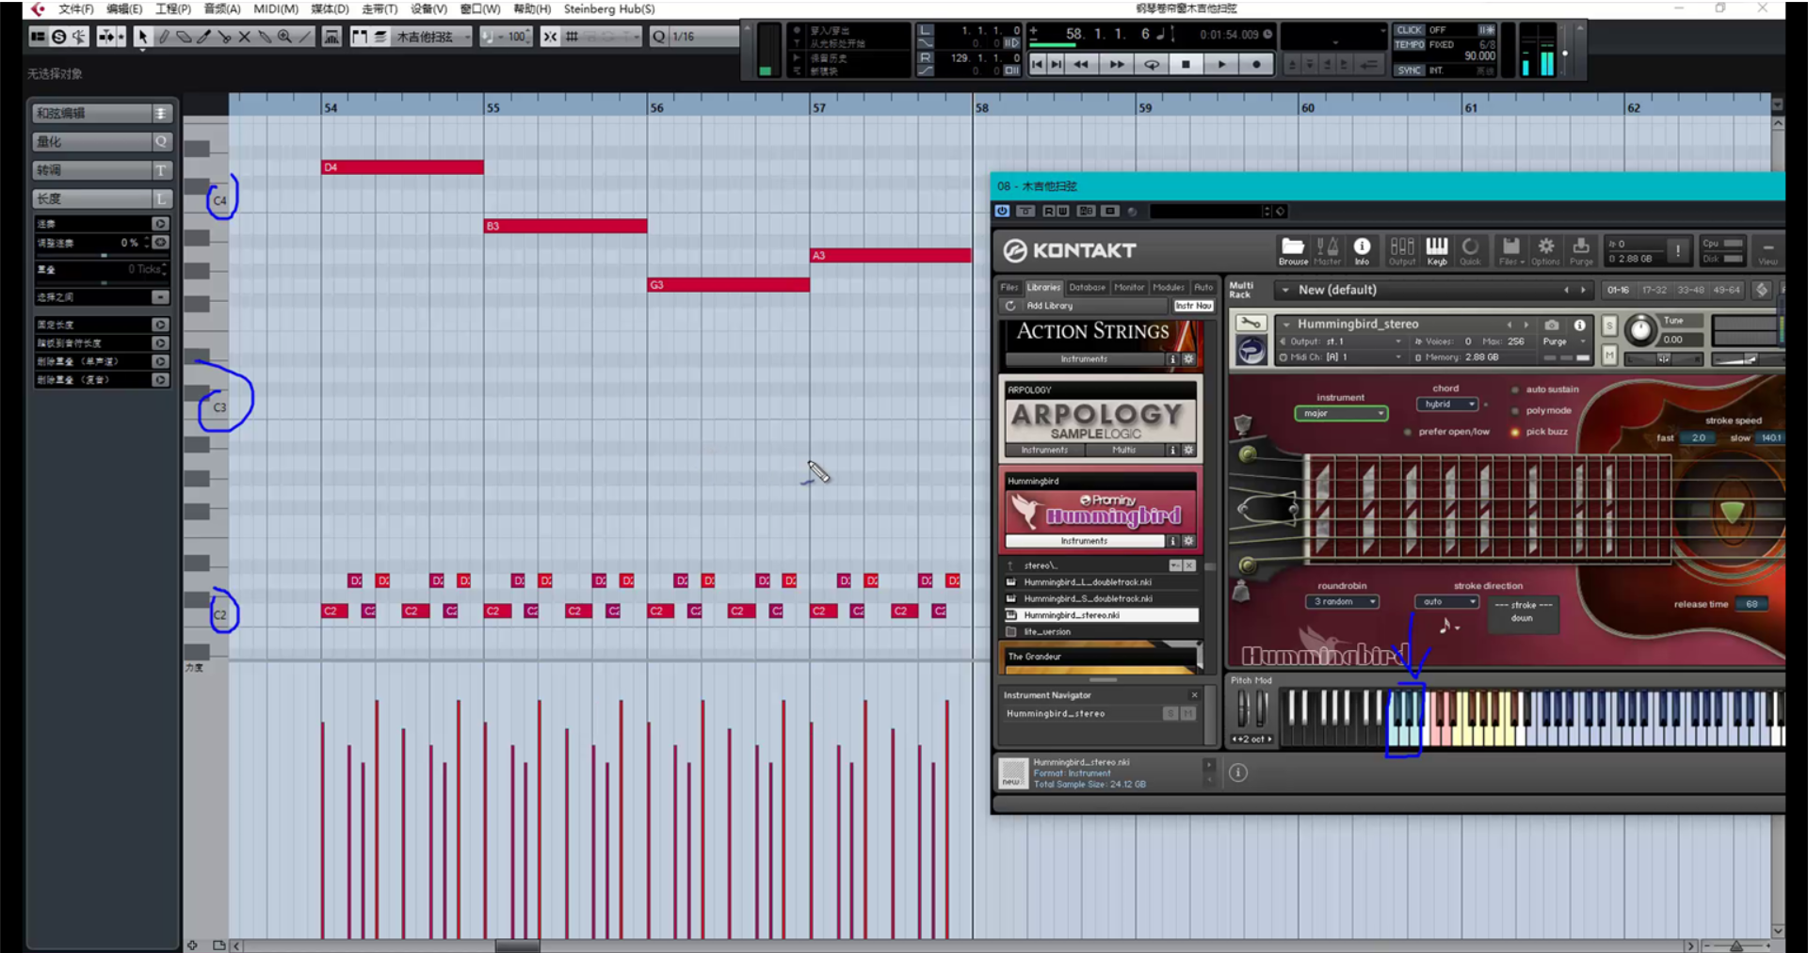
Task: Open the roundrobin 3 random dropdown
Action: coord(1342,602)
